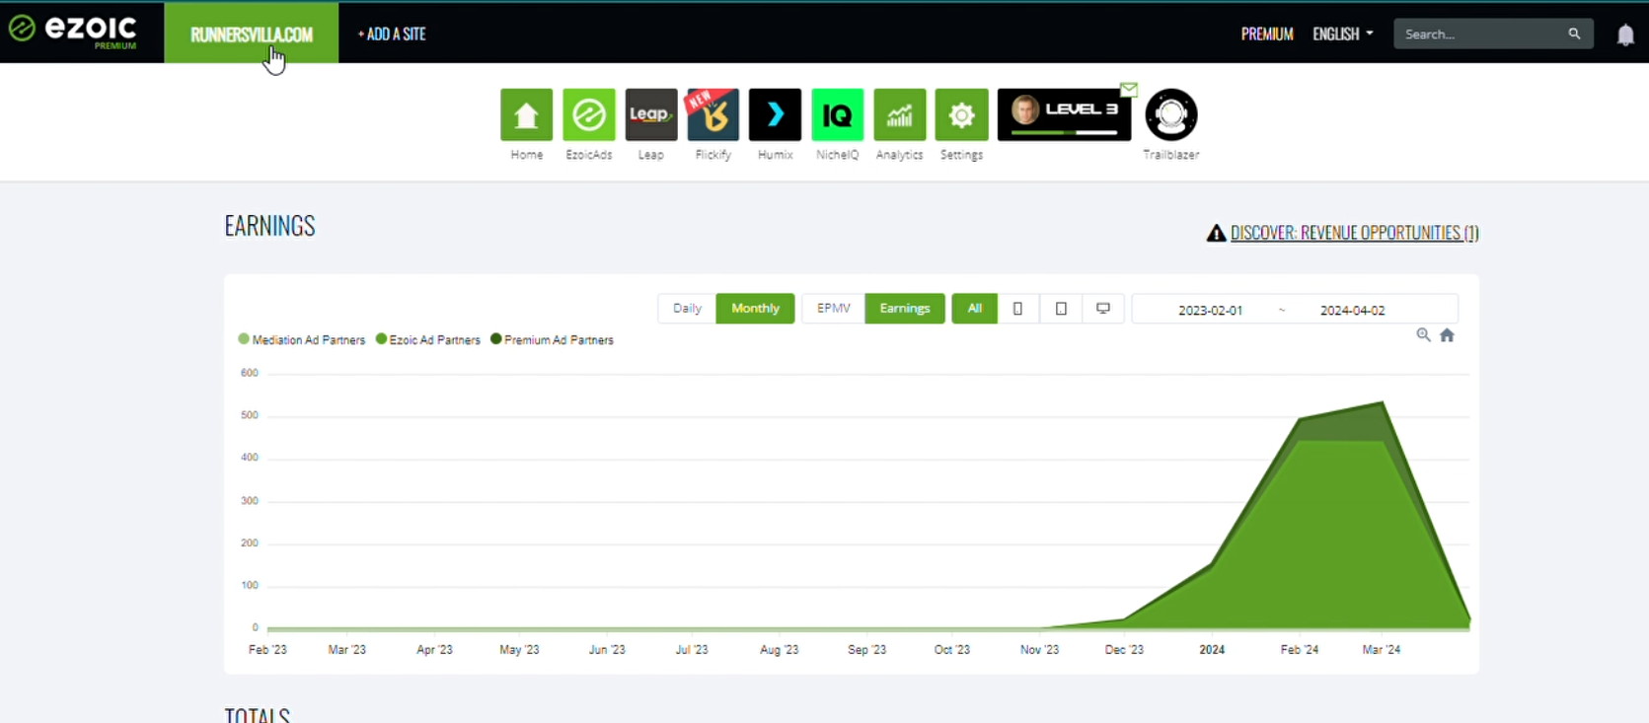
Task: Open the Settings gear icon
Action: pos(962,114)
